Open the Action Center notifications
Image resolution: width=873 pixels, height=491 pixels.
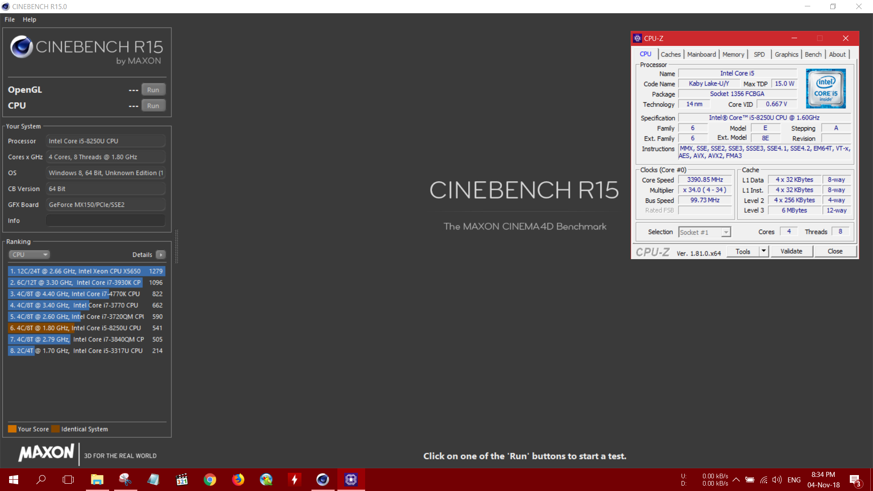[855, 480]
